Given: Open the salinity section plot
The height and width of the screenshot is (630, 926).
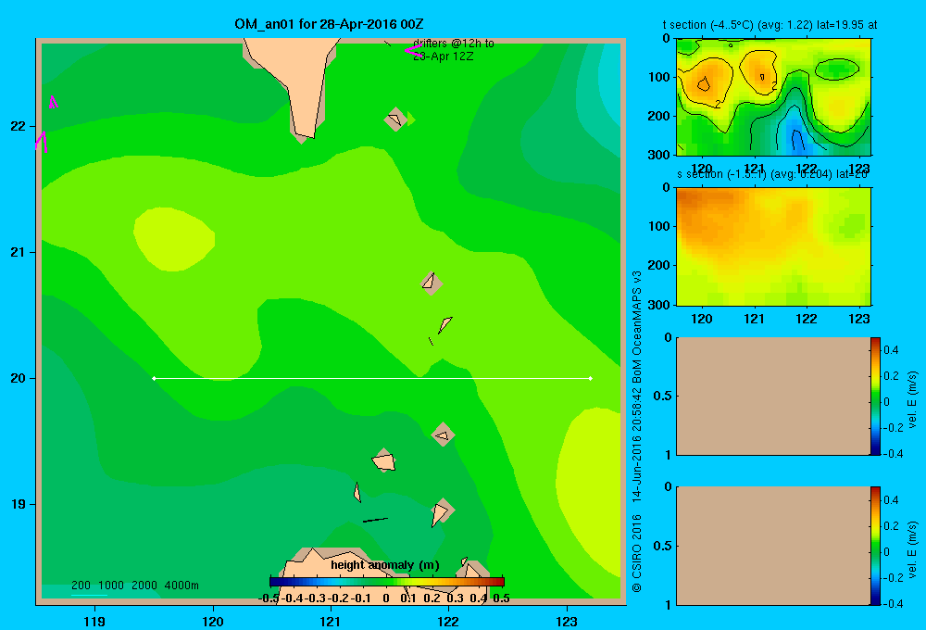Looking at the screenshot, I should tap(773, 246).
